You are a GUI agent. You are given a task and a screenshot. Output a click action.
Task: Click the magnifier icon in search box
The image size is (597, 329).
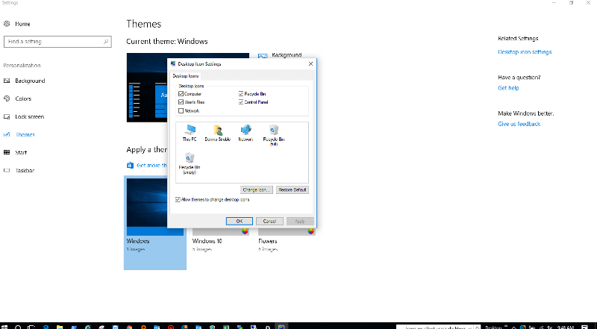pos(106,42)
